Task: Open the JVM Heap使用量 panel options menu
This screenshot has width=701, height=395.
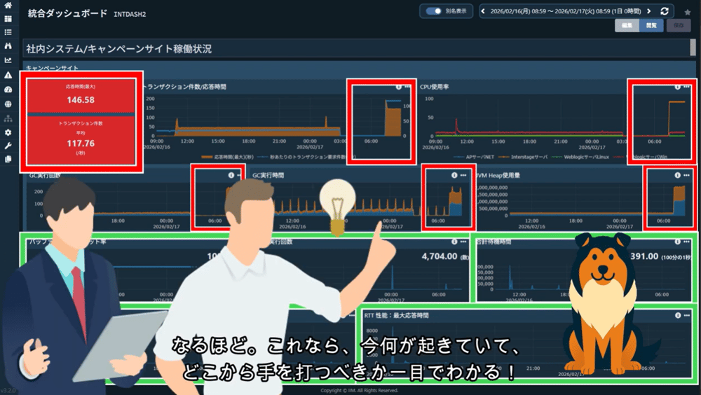Action: click(x=687, y=175)
